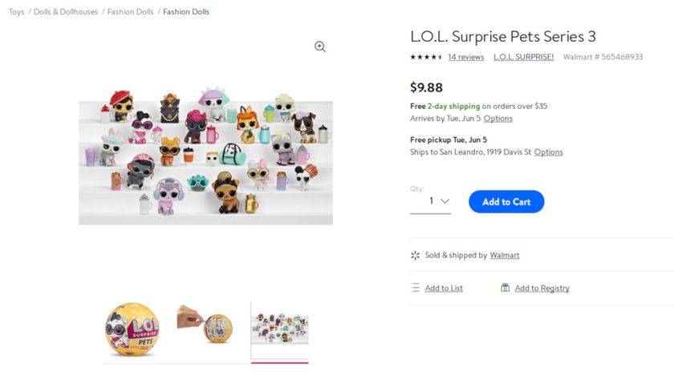Click Add to List link
674x372 pixels.
tap(444, 289)
